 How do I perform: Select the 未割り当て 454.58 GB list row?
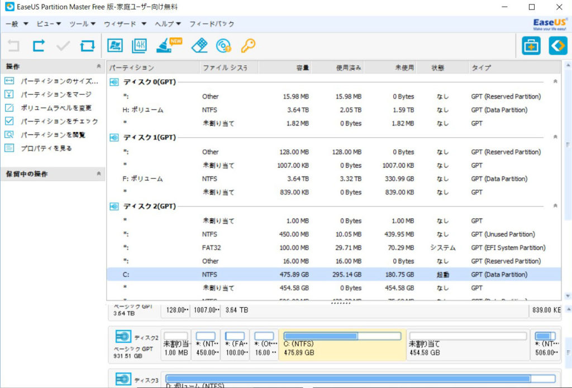(x=333, y=288)
